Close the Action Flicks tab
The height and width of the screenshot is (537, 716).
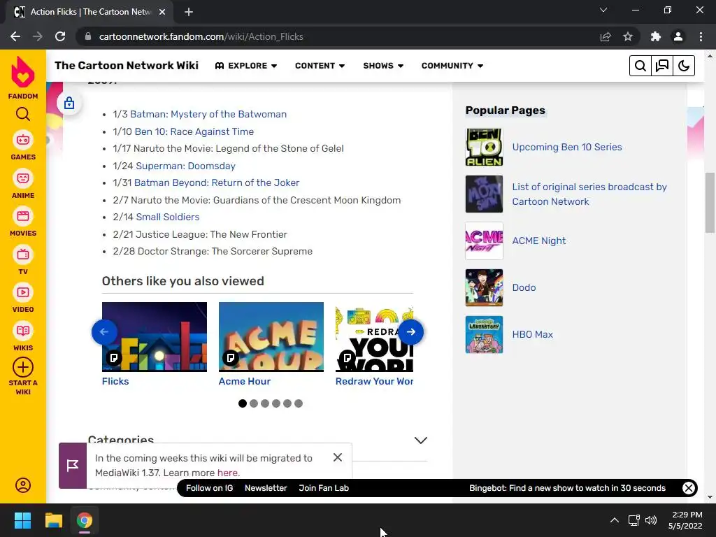[x=162, y=12]
